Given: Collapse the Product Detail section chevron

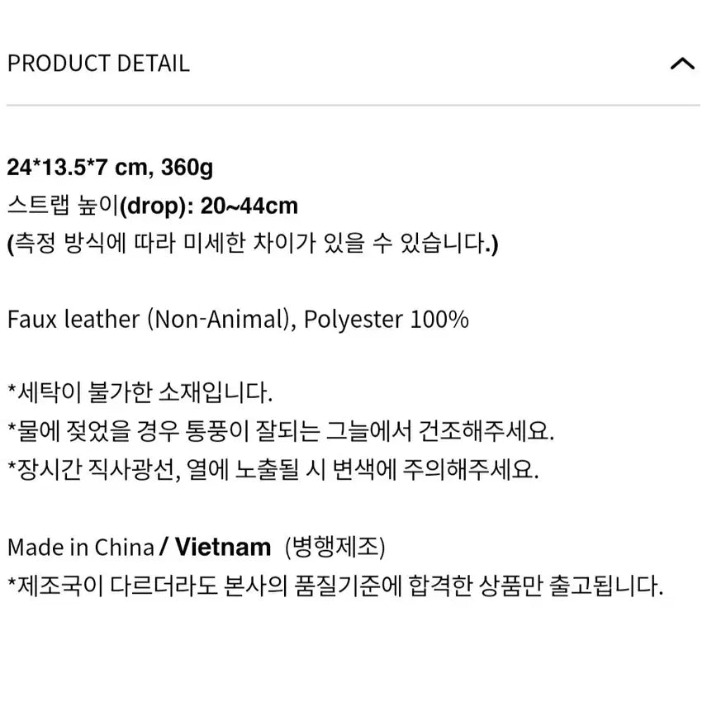Looking at the screenshot, I should point(682,64).
